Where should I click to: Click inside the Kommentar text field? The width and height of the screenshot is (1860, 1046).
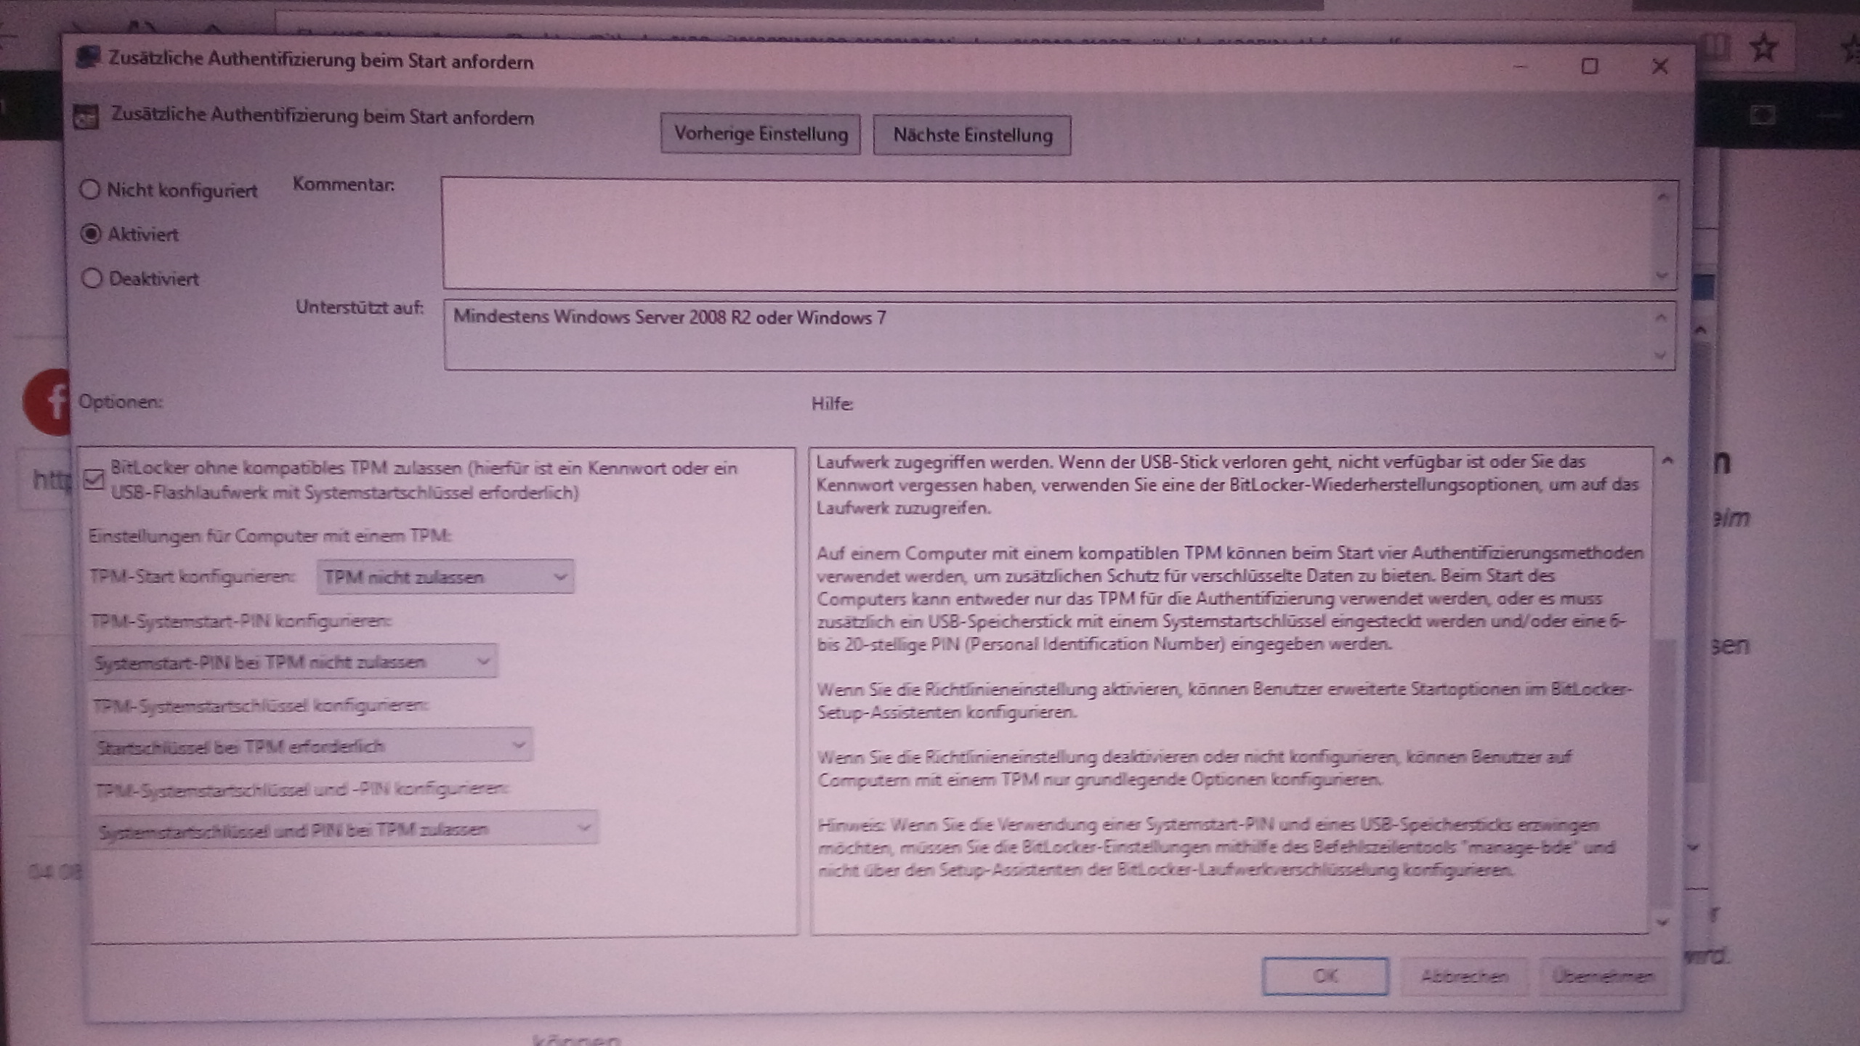[1046, 234]
